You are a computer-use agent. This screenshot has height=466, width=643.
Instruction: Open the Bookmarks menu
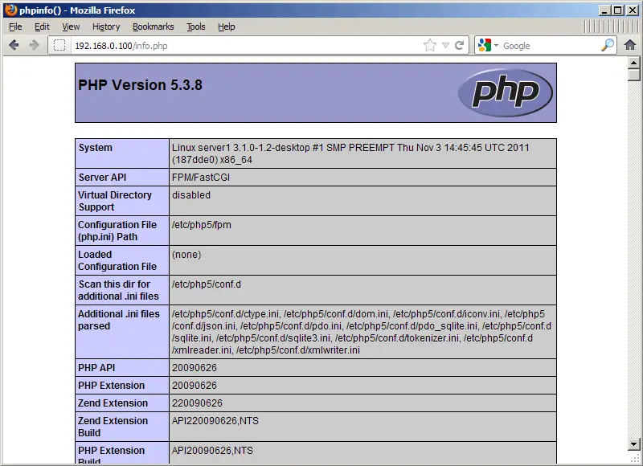click(x=153, y=27)
